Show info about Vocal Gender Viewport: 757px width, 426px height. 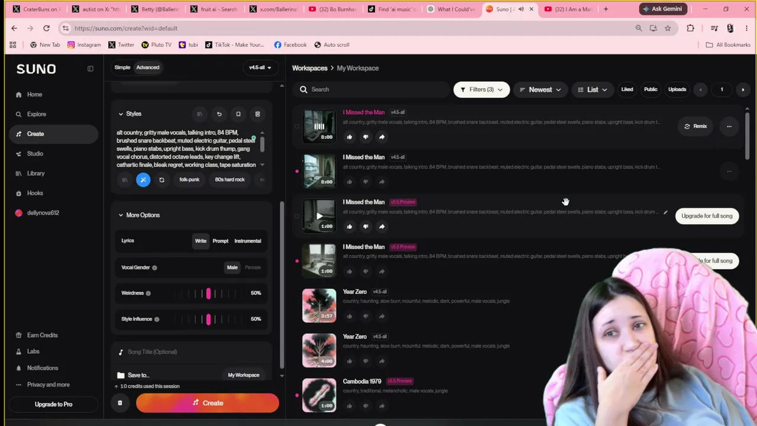154,267
